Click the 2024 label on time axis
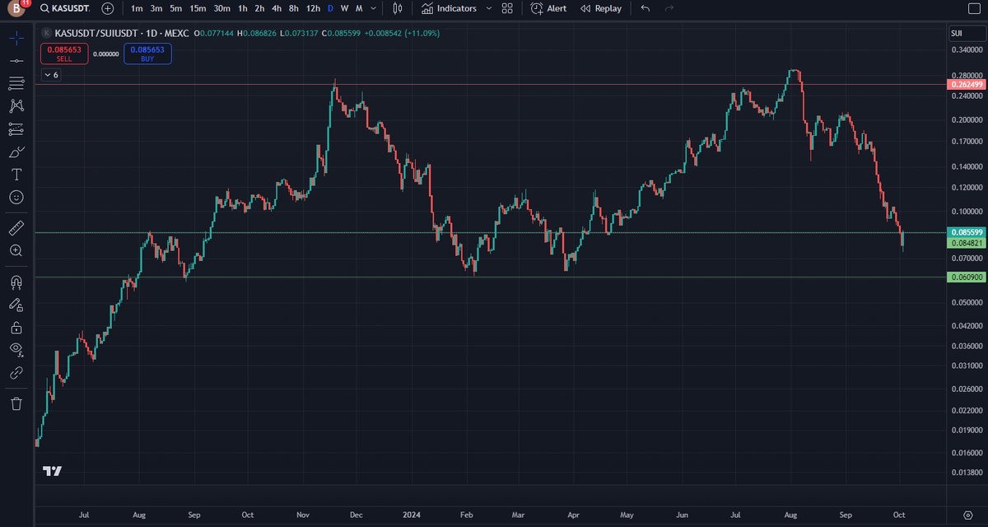Viewport: 988px width, 527px height. 410,514
